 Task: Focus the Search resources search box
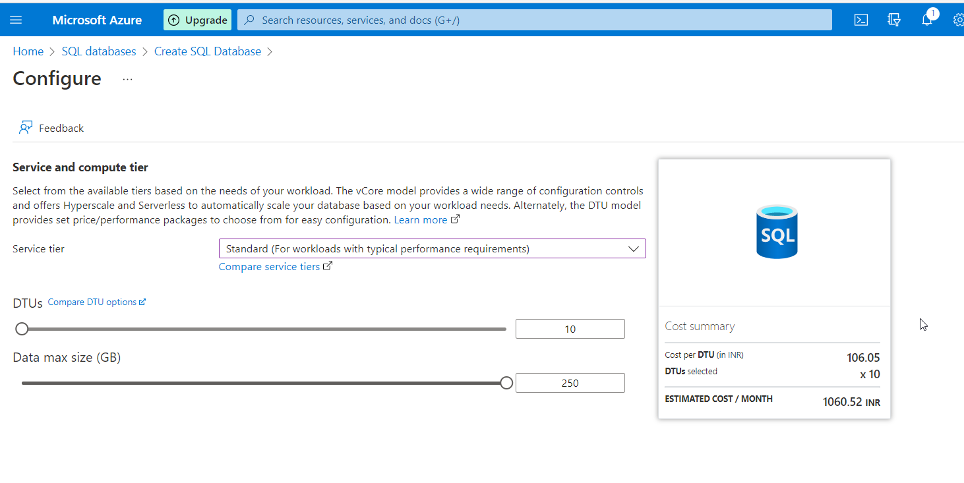pyautogui.click(x=535, y=20)
